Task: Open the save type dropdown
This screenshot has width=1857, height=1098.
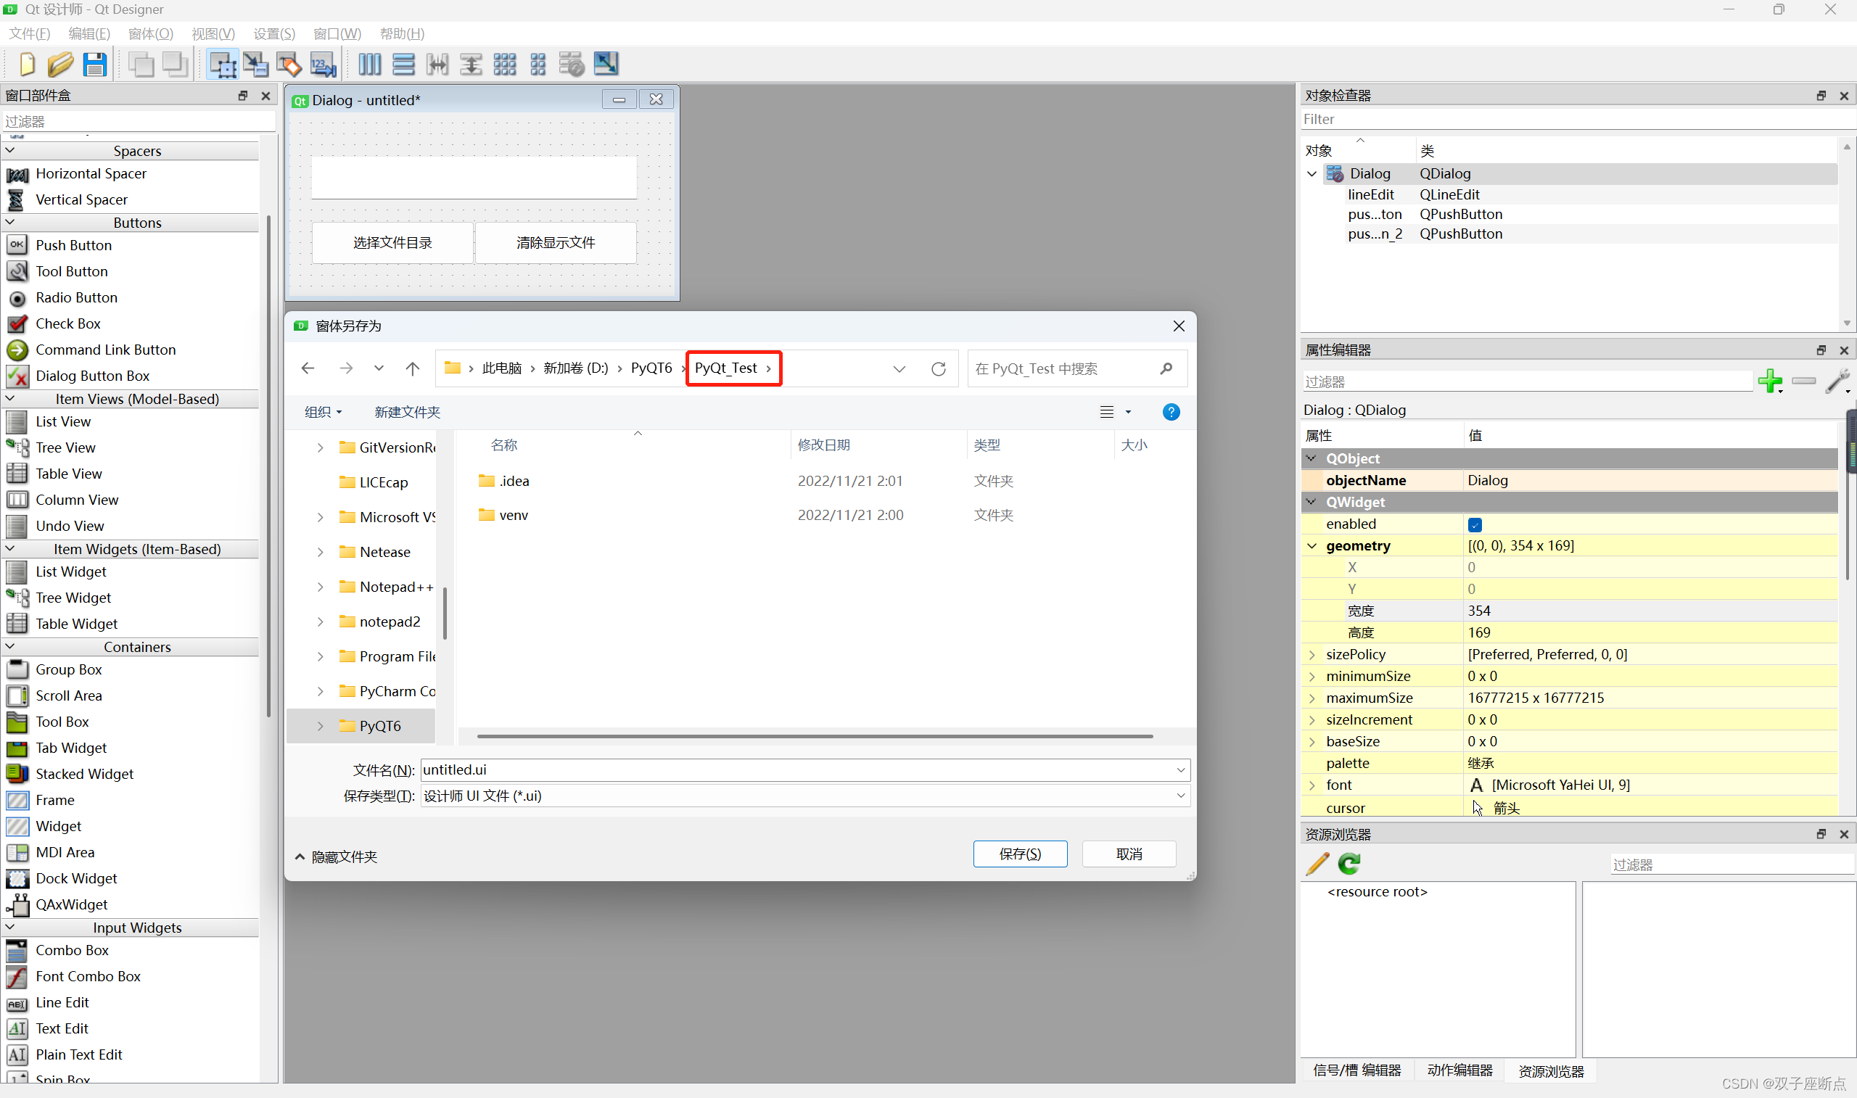Action: click(x=1181, y=796)
